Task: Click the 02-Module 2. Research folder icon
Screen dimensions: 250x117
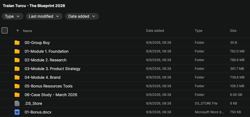Action: (17, 60)
